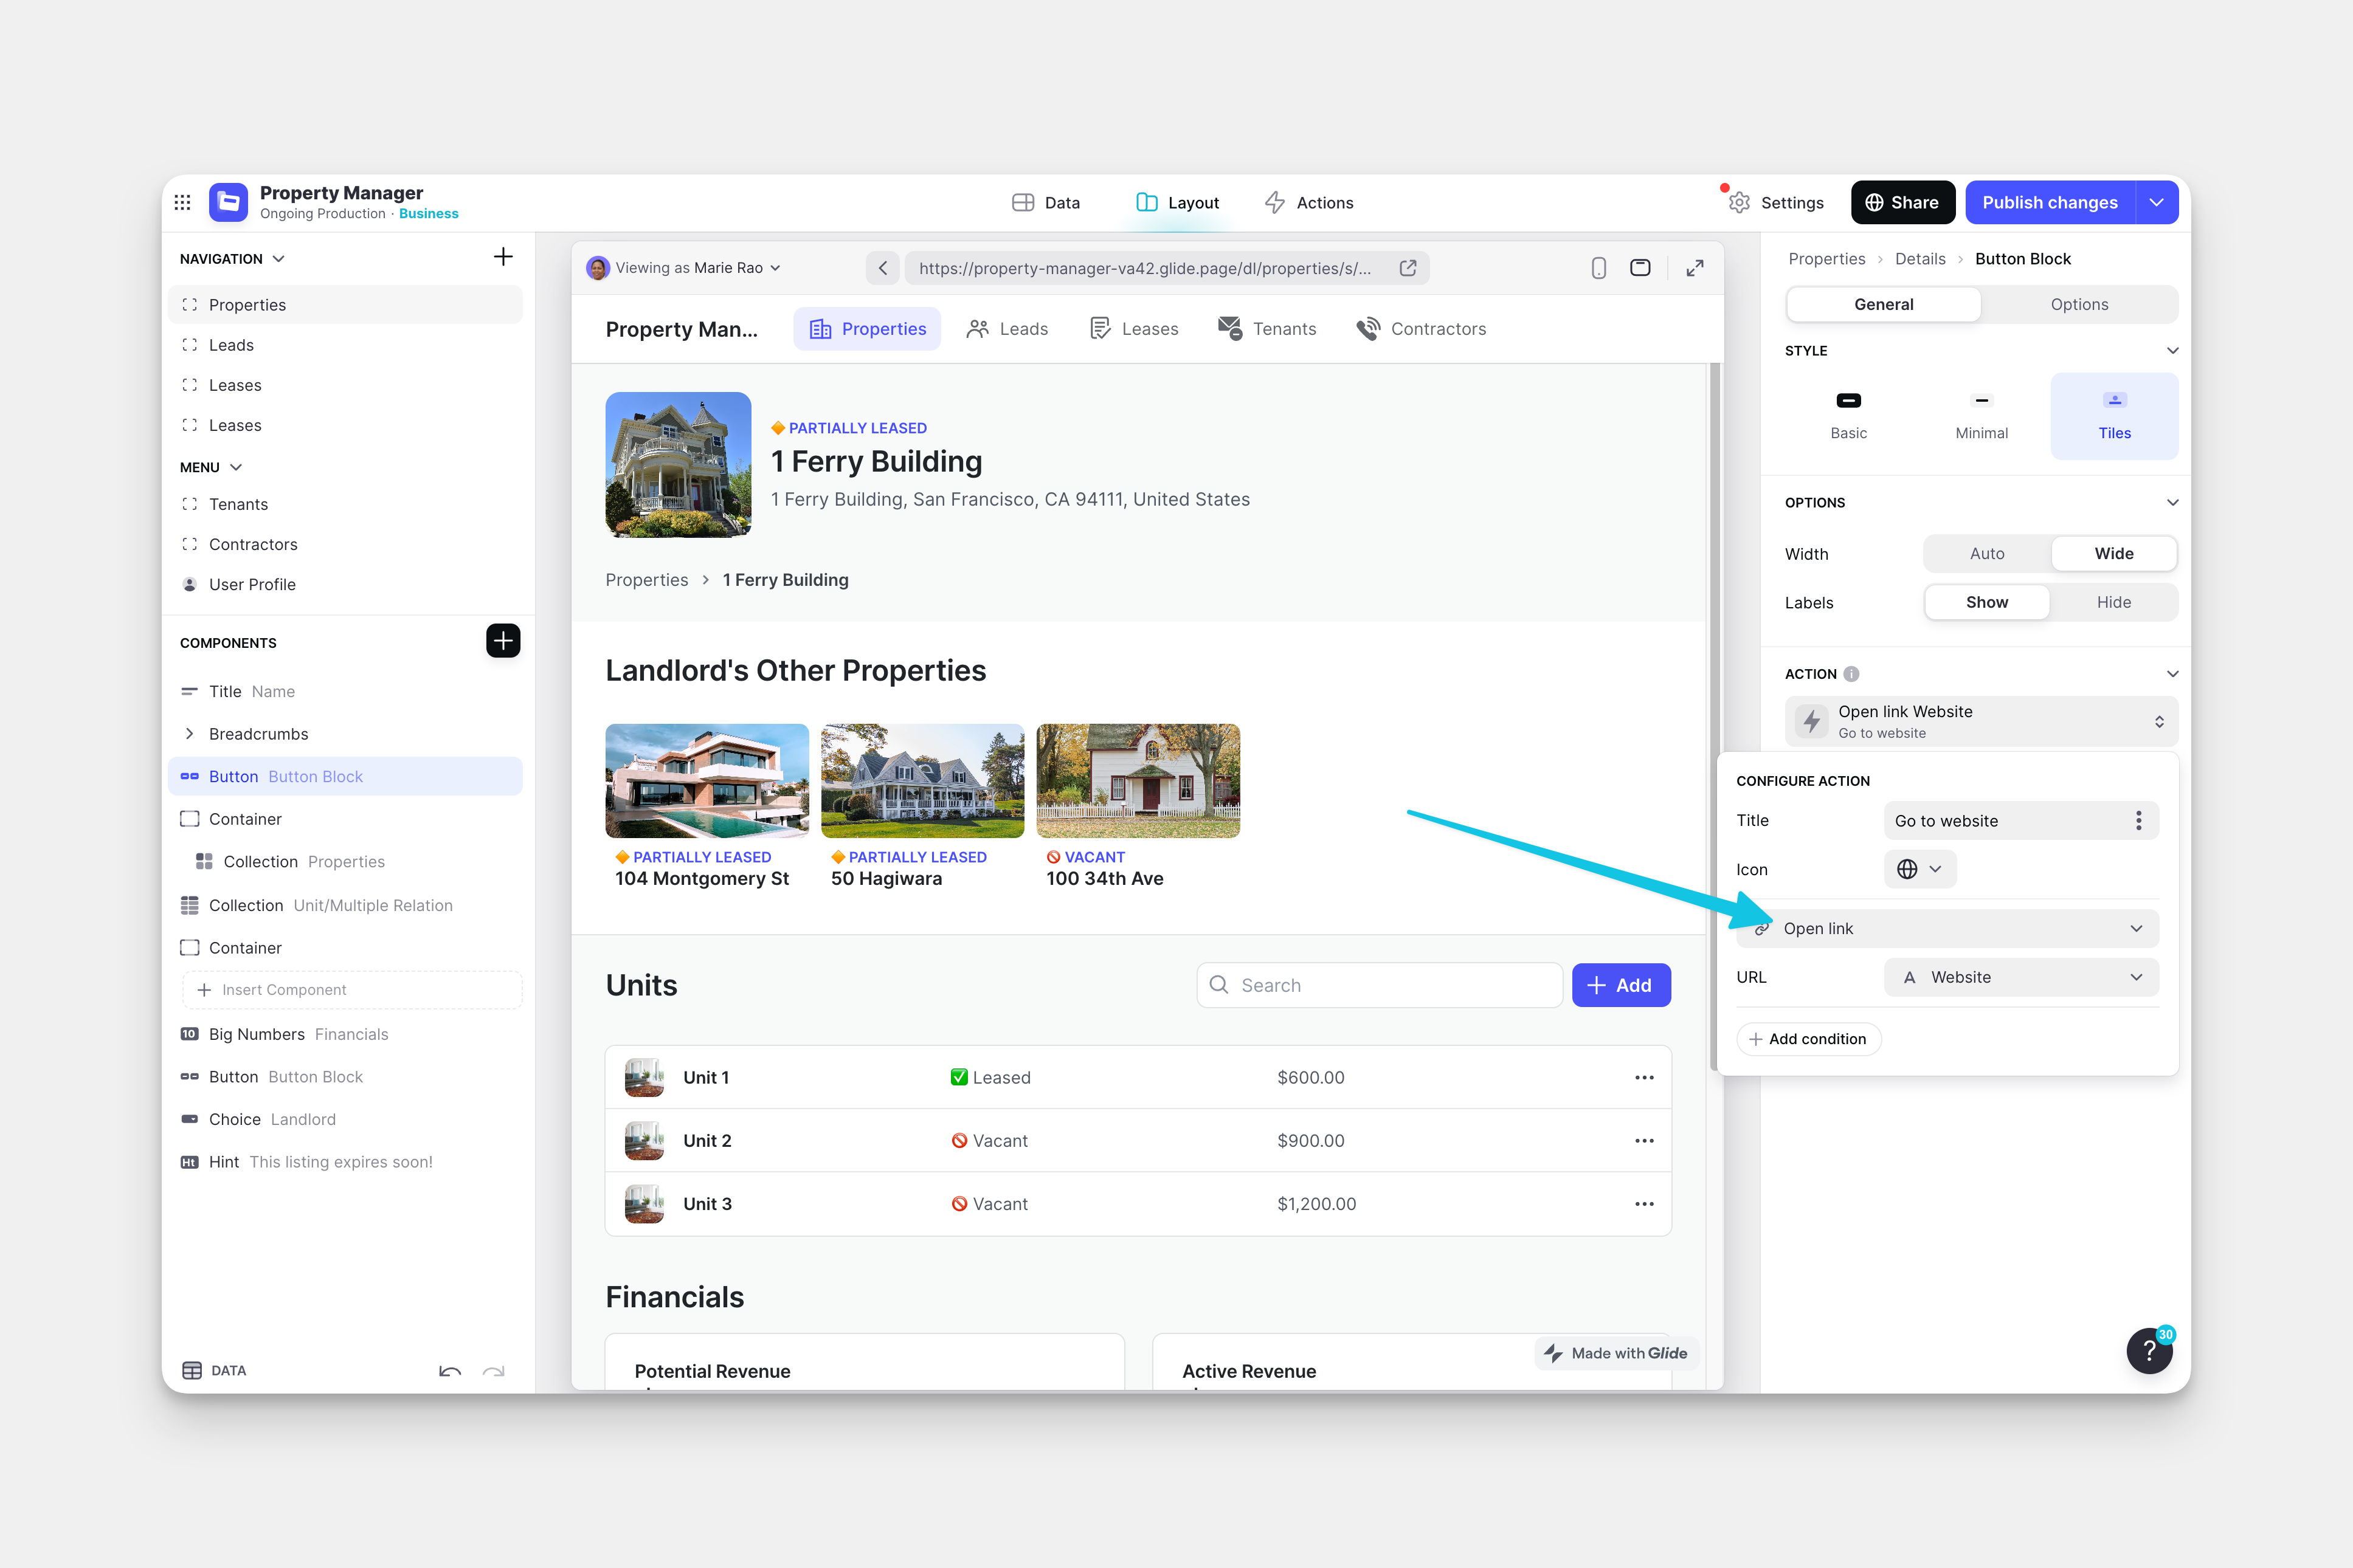
Task: Click the Add condition button
Action: click(x=1808, y=1039)
